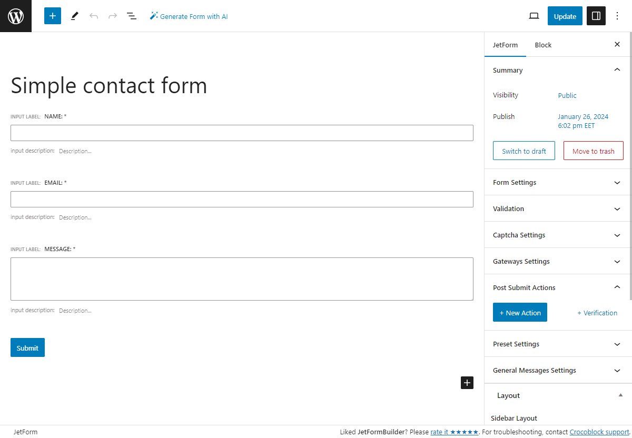Open the block inserter
Image resolution: width=632 pixels, height=438 pixels.
pyautogui.click(x=52, y=16)
